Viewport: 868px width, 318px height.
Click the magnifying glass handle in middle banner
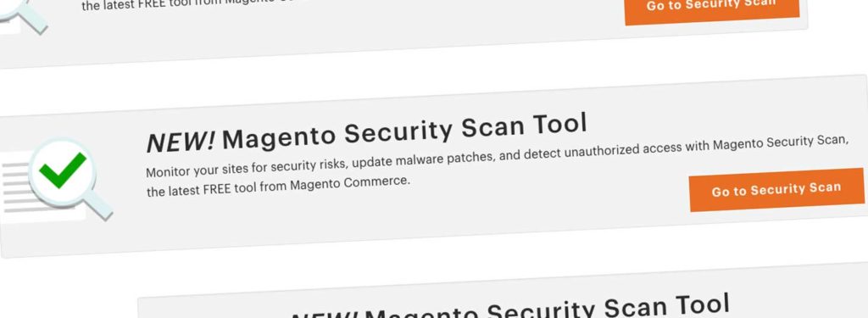tap(97, 205)
